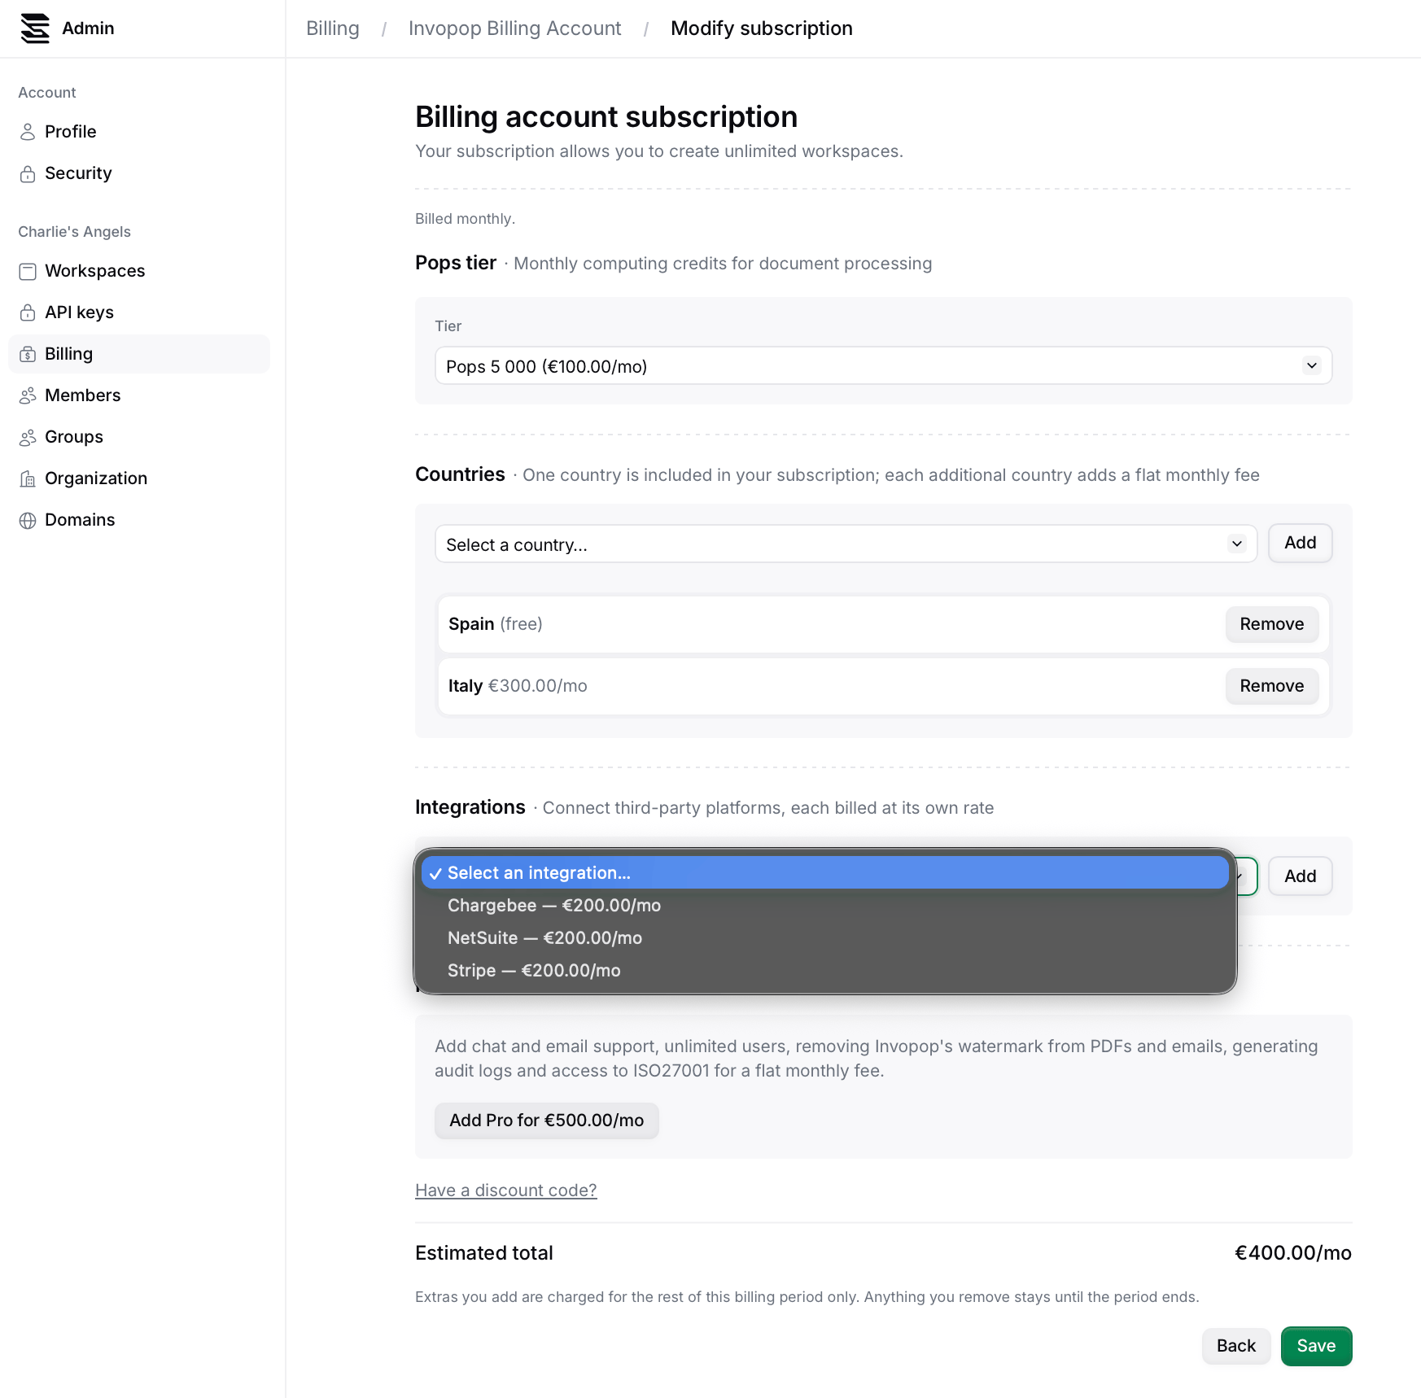Screen dimensions: 1421x1398
Task: Click the Domains globe icon
Action: click(28, 520)
